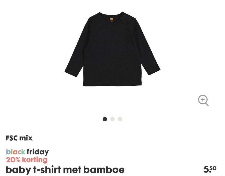Open the FSC mix label
225x176 pixels.
coord(19,138)
